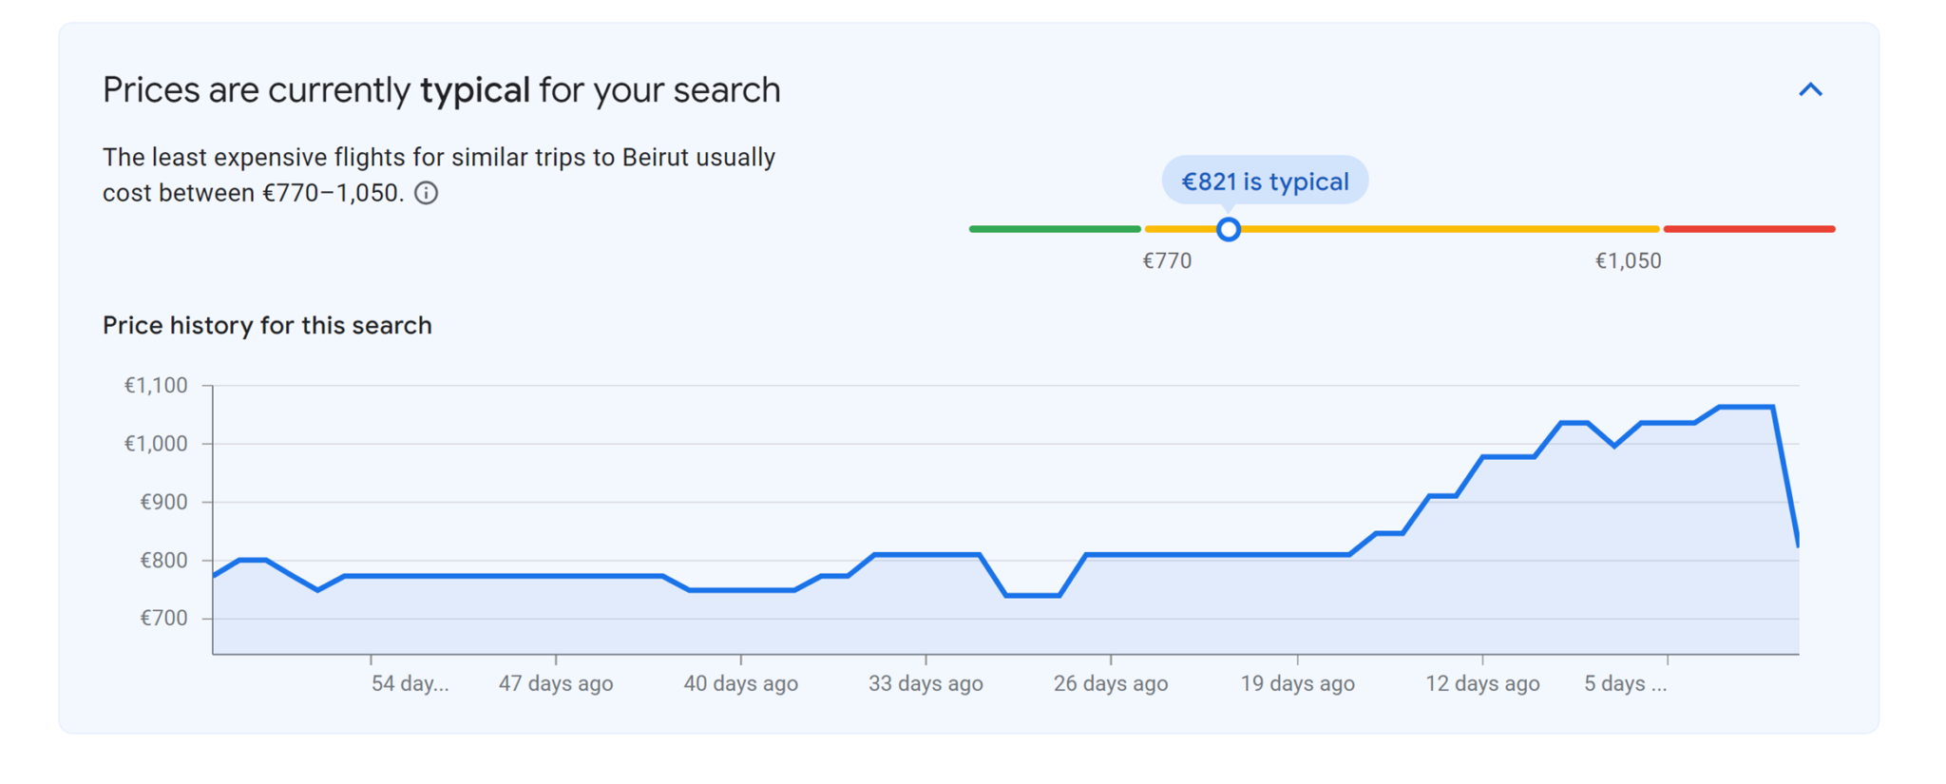Image resolution: width=1946 pixels, height=784 pixels.
Task: Click the "Prices are currently typical" heading
Action: pos(441,90)
